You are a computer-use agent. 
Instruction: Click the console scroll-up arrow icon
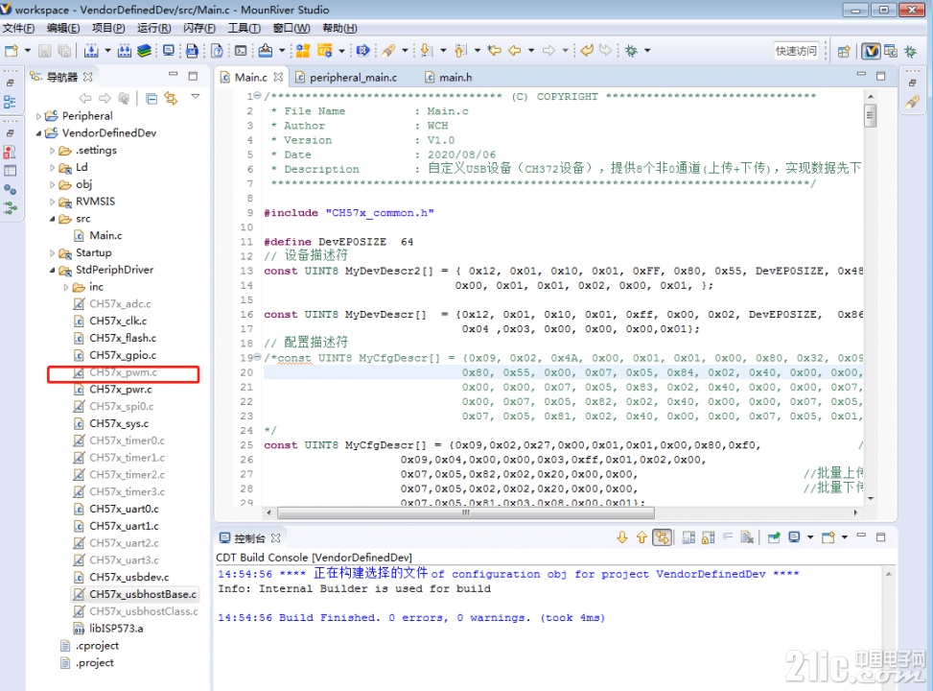click(642, 537)
